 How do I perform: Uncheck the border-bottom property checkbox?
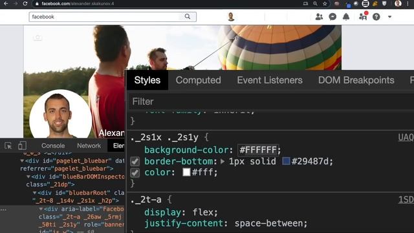tap(135, 161)
